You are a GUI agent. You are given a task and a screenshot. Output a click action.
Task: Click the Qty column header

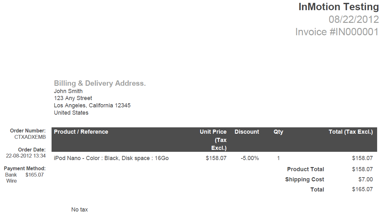click(278, 132)
